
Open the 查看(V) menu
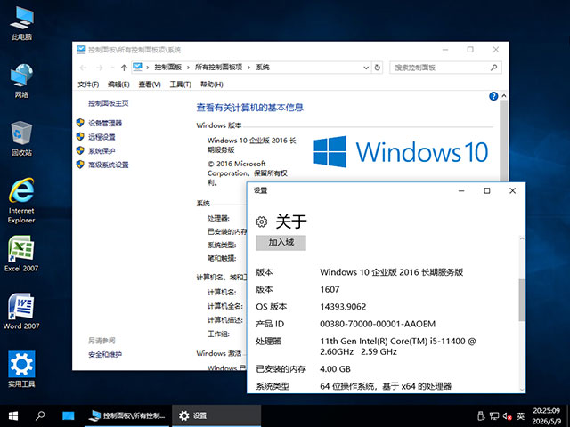click(x=150, y=85)
